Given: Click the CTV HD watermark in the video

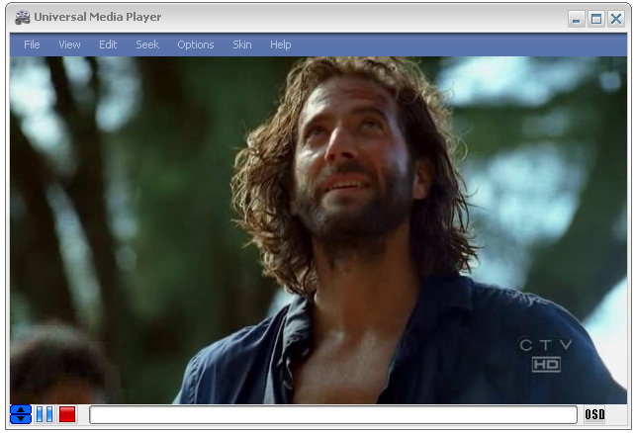Looking at the screenshot, I should (x=546, y=355).
